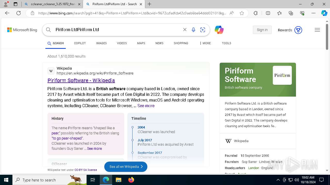
Task: Open Edge Settings and more menu
Action: click(313, 13)
